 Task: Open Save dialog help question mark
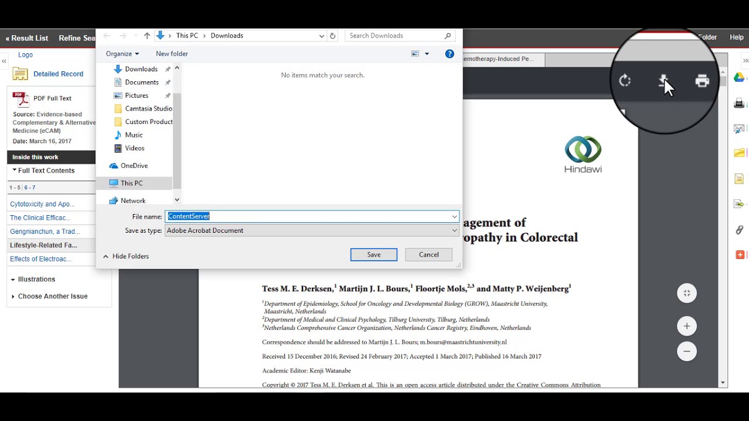tap(449, 54)
